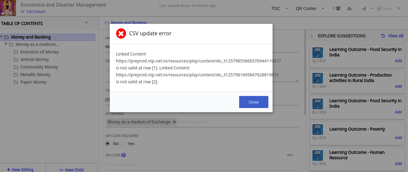
Task: Click the send for review paper-plane icon
Action: click(364, 8)
